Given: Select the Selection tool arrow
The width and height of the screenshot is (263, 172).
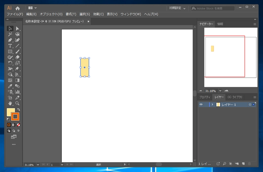Looking at the screenshot, I should (10, 29).
